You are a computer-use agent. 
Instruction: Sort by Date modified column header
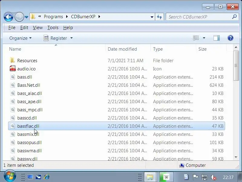[x=128, y=49]
